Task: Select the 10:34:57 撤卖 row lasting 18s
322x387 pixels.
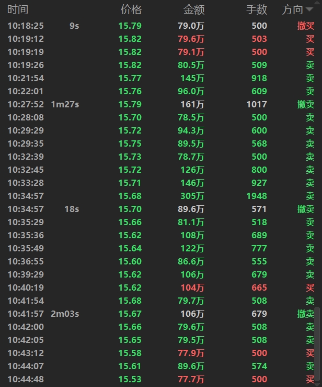Action: pyautogui.click(x=157, y=209)
